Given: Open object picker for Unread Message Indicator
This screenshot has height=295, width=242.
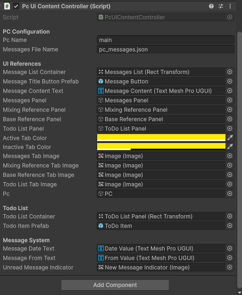Looking at the screenshot, I should [x=230, y=267].
